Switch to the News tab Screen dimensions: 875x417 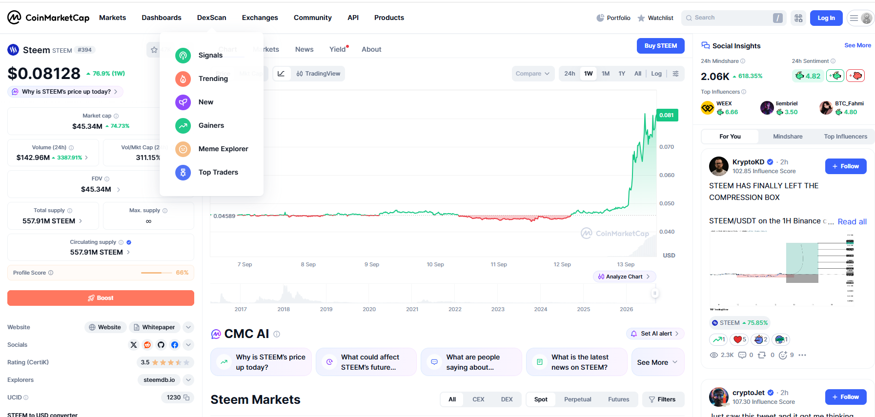[x=305, y=49]
